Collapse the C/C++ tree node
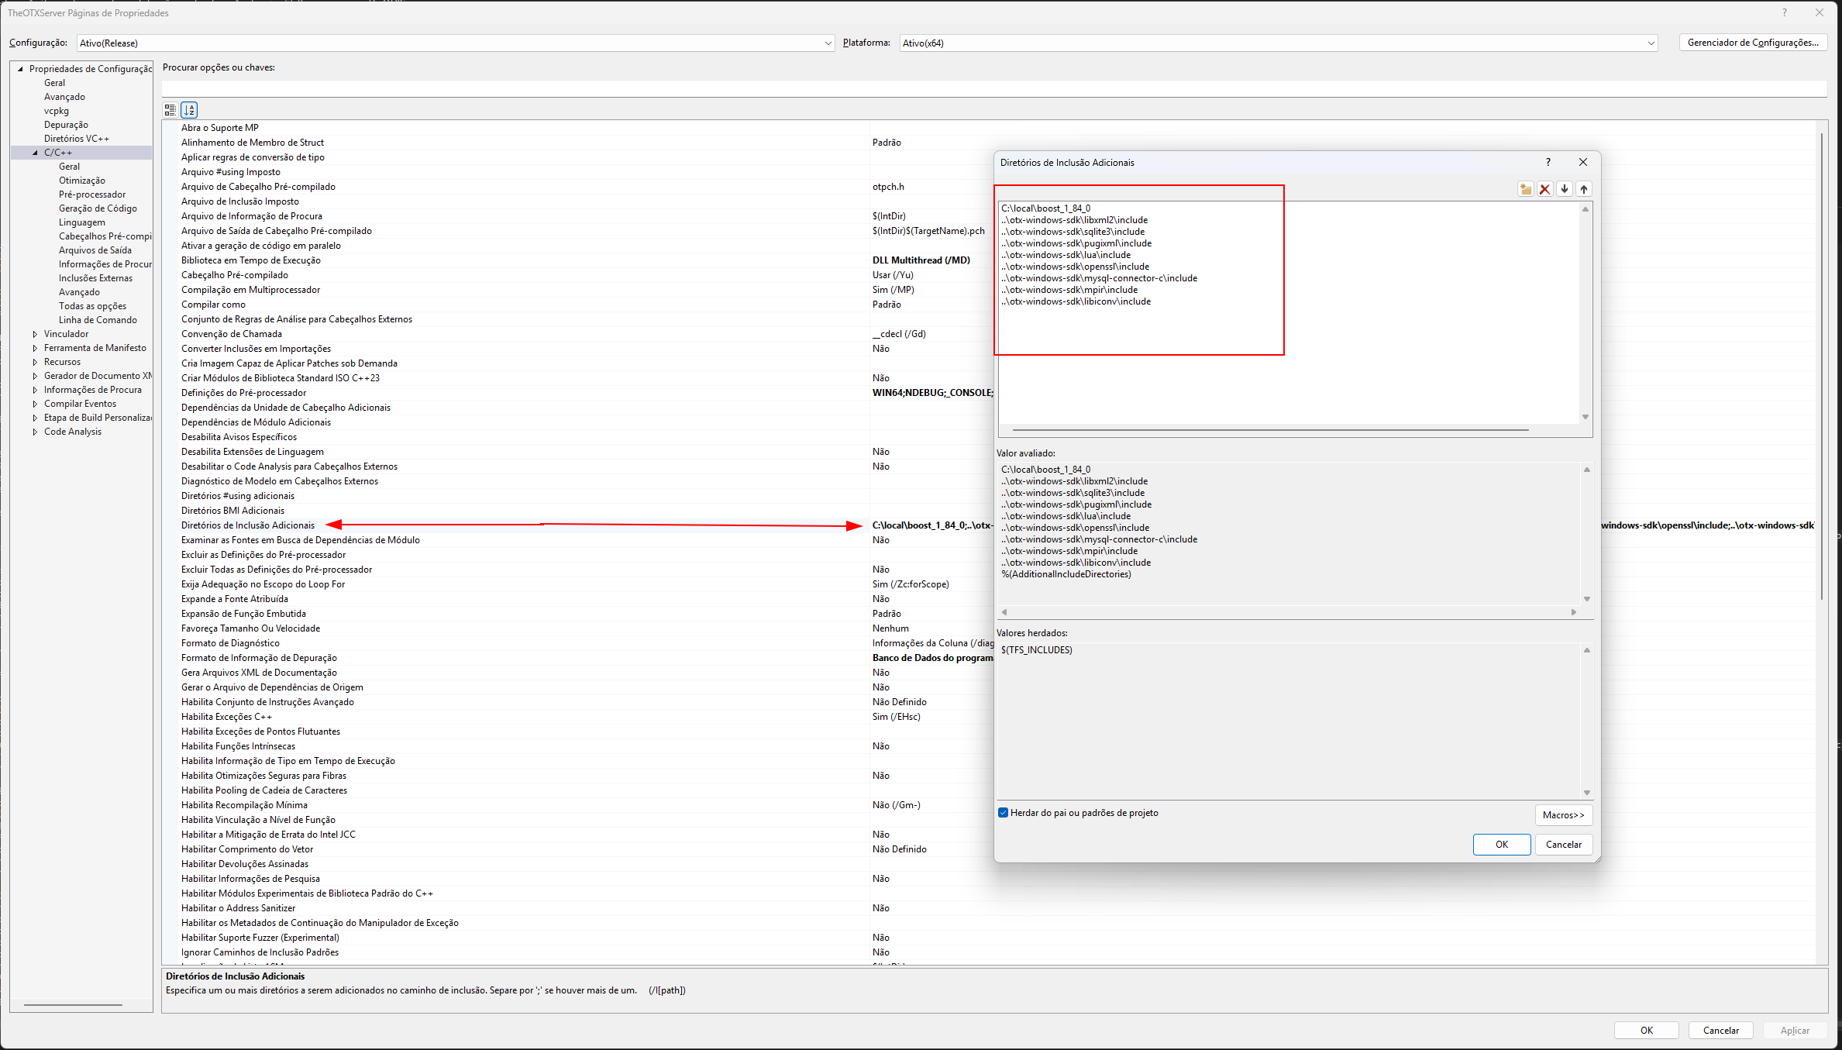 point(35,153)
